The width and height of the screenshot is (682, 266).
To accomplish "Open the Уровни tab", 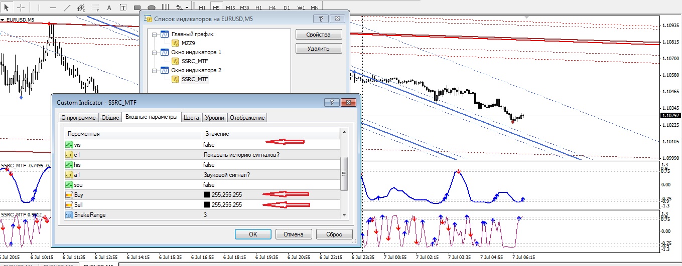I will [x=215, y=118].
